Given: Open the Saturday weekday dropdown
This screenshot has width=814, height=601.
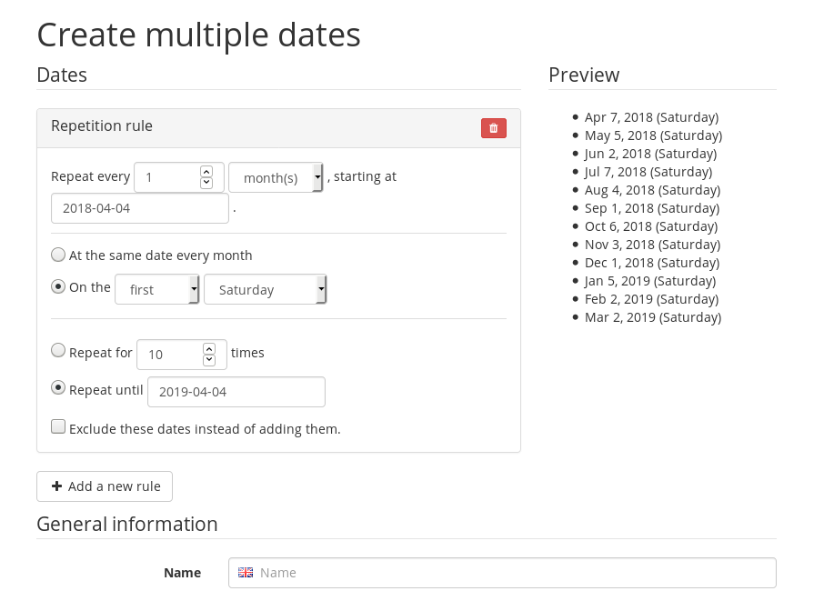Looking at the screenshot, I should click(x=265, y=290).
